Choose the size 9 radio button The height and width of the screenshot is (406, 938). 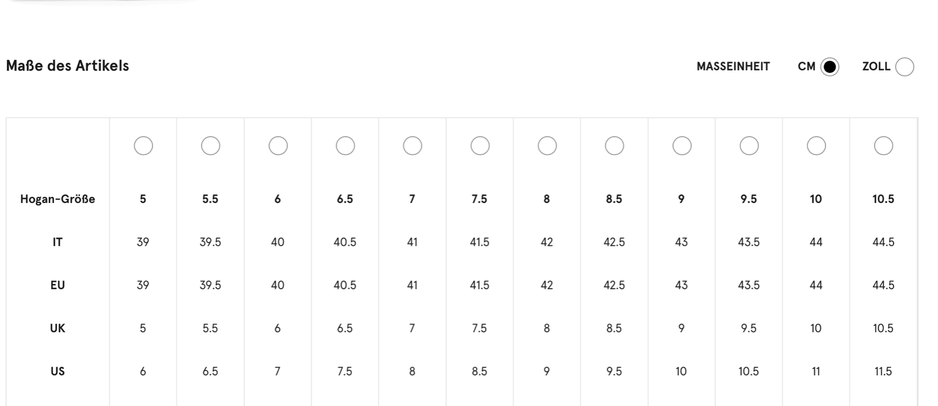point(682,146)
